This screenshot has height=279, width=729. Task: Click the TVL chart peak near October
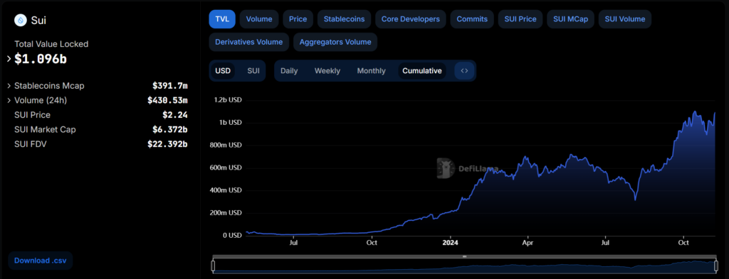click(695, 111)
